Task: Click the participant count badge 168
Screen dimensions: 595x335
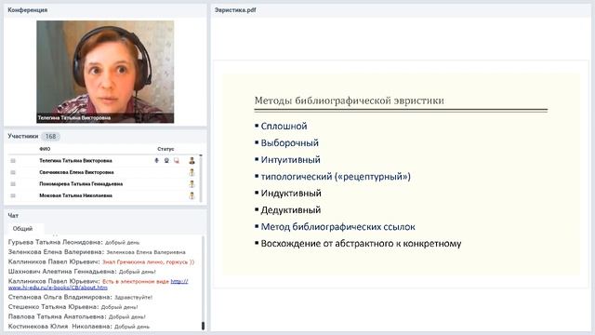Action: (x=50, y=137)
